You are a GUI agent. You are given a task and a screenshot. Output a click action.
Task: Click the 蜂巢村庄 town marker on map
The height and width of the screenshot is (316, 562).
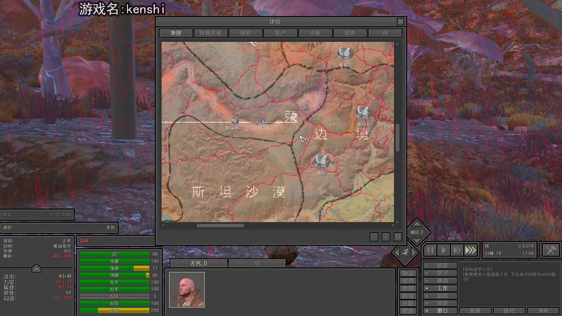(x=235, y=121)
